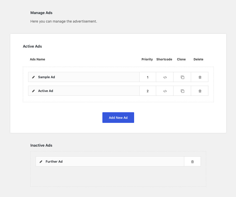This screenshot has height=197, width=236.
Task: Select the Active Ad name text
Action: tap(45, 91)
